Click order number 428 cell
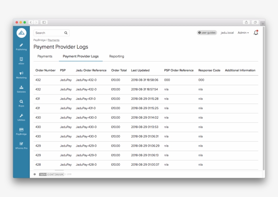278x197 pixels. click(x=38, y=165)
